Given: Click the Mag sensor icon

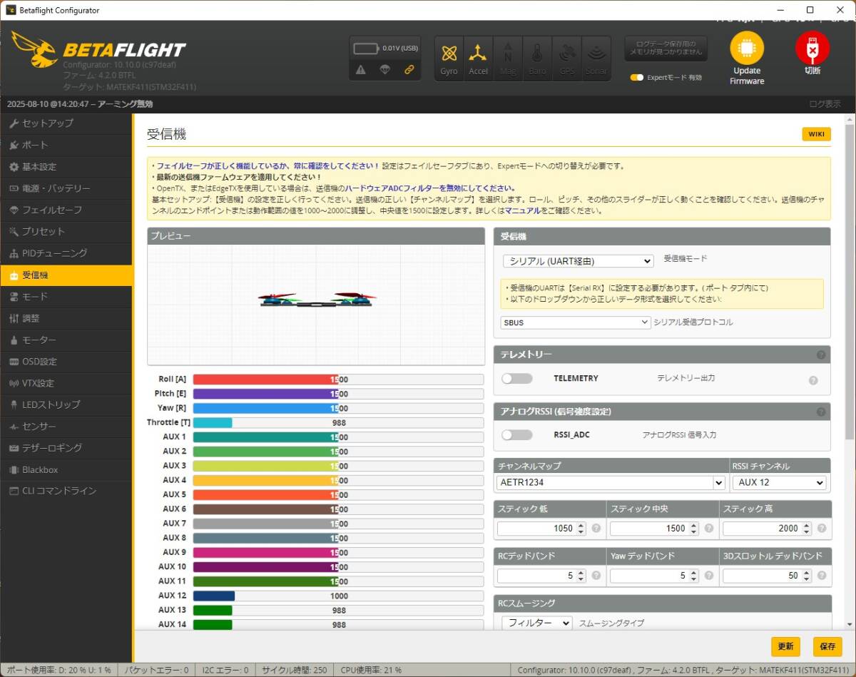Looking at the screenshot, I should [508, 58].
